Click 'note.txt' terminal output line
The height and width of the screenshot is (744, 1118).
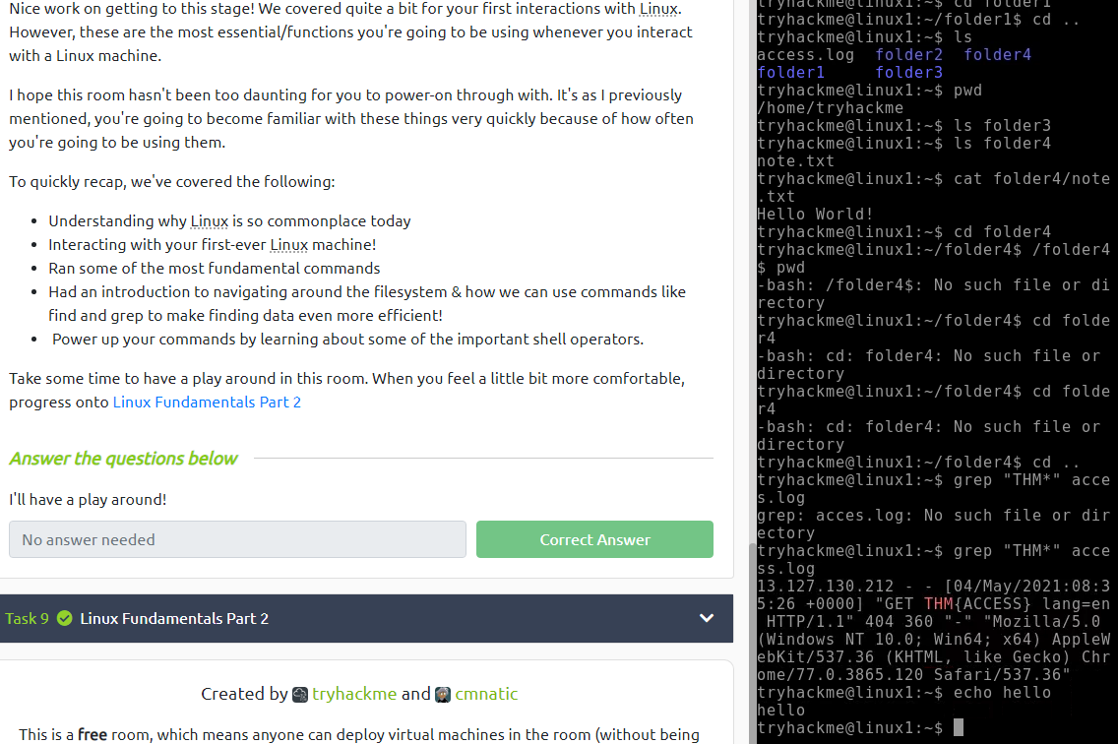point(795,161)
